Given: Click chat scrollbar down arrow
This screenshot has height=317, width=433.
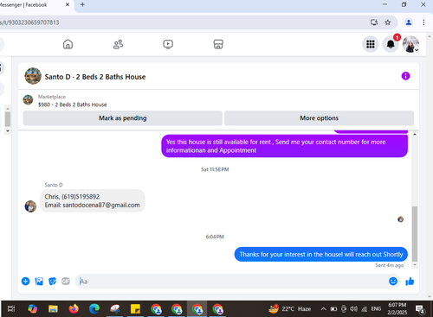Looking at the screenshot, I should pos(415,265).
